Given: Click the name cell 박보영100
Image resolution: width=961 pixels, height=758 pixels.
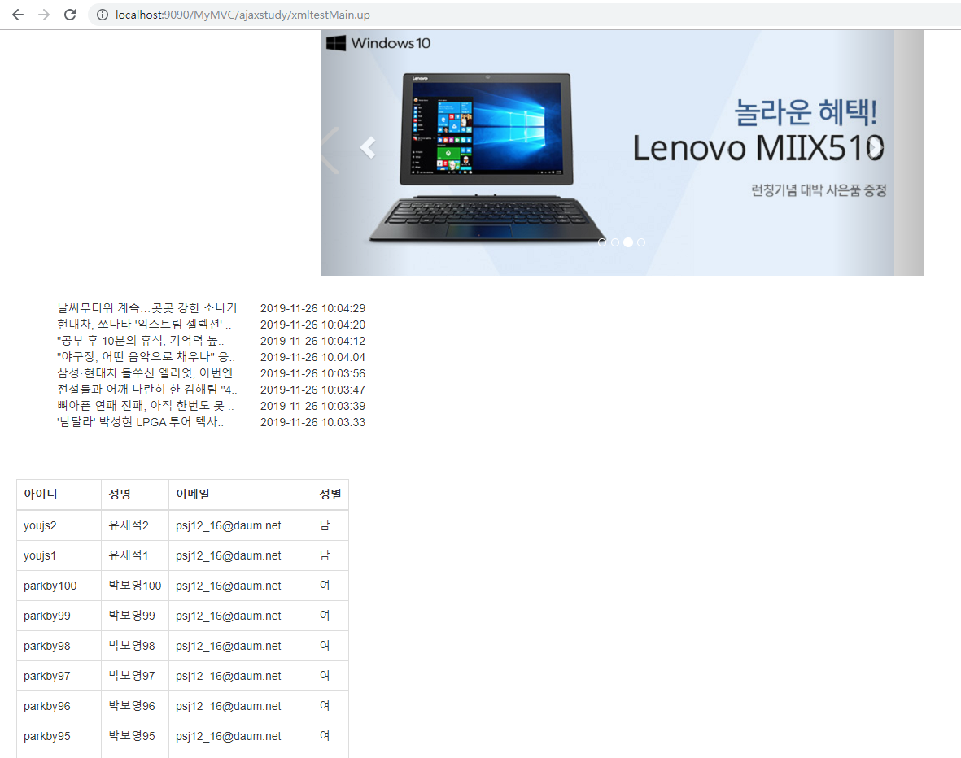Looking at the screenshot, I should tap(135, 586).
